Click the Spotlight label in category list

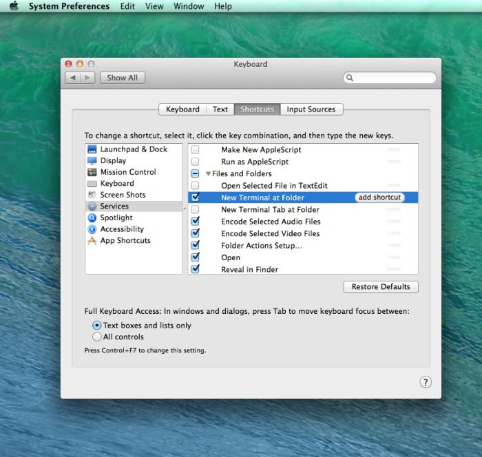116,218
